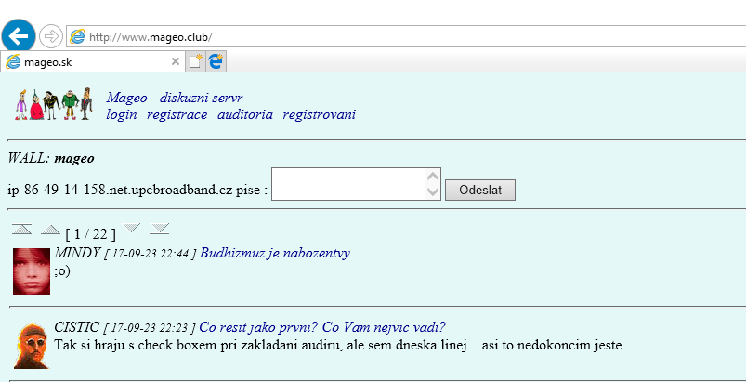Go to previous page with up arrow
746x382 pixels.
[50, 229]
